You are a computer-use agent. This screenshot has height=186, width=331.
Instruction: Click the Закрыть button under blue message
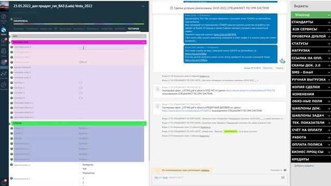point(279,68)
